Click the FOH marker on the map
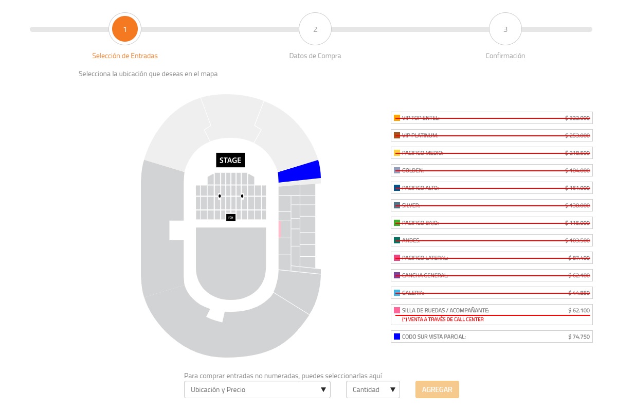 (230, 218)
